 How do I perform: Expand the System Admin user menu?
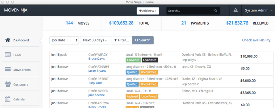[x=258, y=10]
